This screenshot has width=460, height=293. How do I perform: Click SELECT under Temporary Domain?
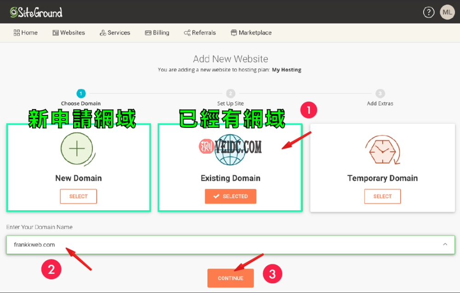coord(382,196)
